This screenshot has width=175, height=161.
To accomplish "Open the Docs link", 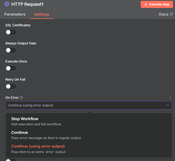I will pos(163,14).
